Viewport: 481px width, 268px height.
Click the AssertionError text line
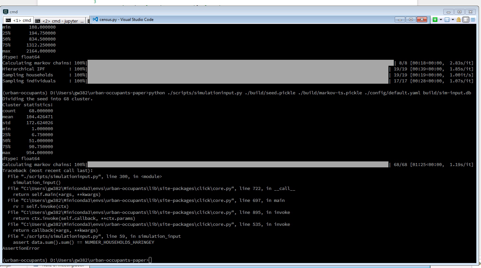(21, 248)
